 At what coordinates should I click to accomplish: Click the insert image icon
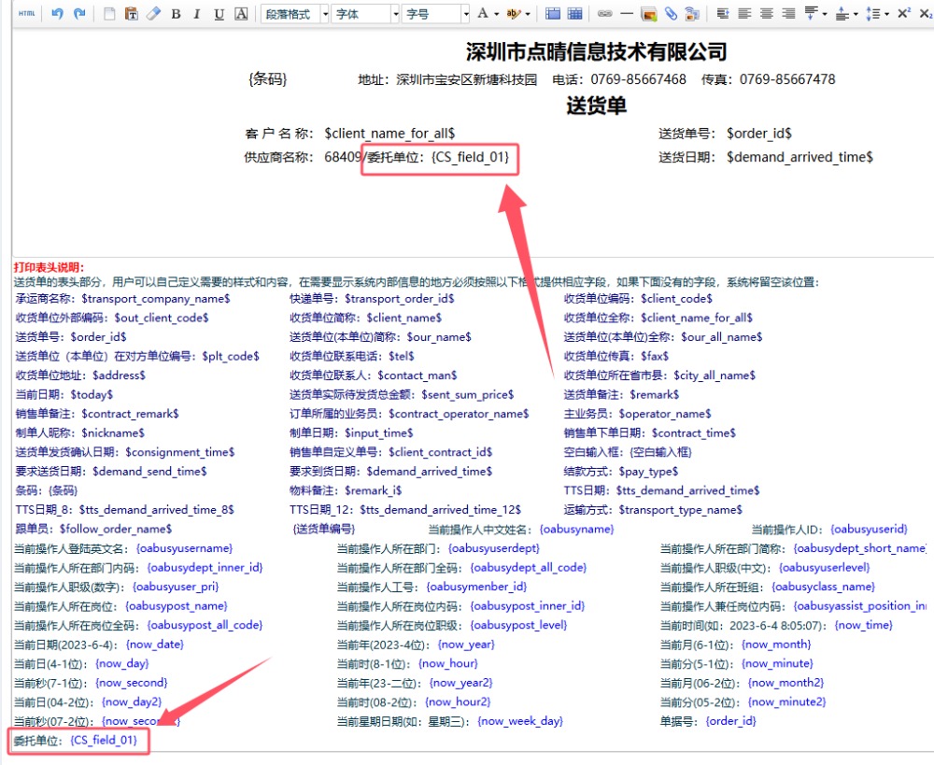(x=649, y=14)
